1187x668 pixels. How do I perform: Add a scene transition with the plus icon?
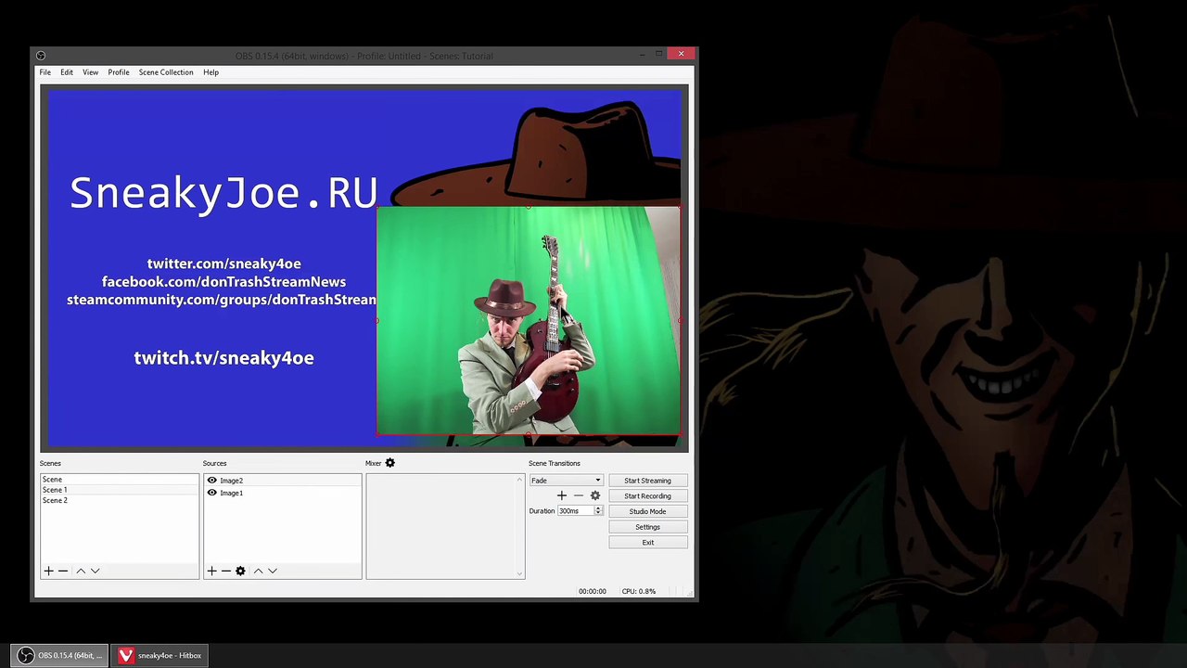(561, 495)
